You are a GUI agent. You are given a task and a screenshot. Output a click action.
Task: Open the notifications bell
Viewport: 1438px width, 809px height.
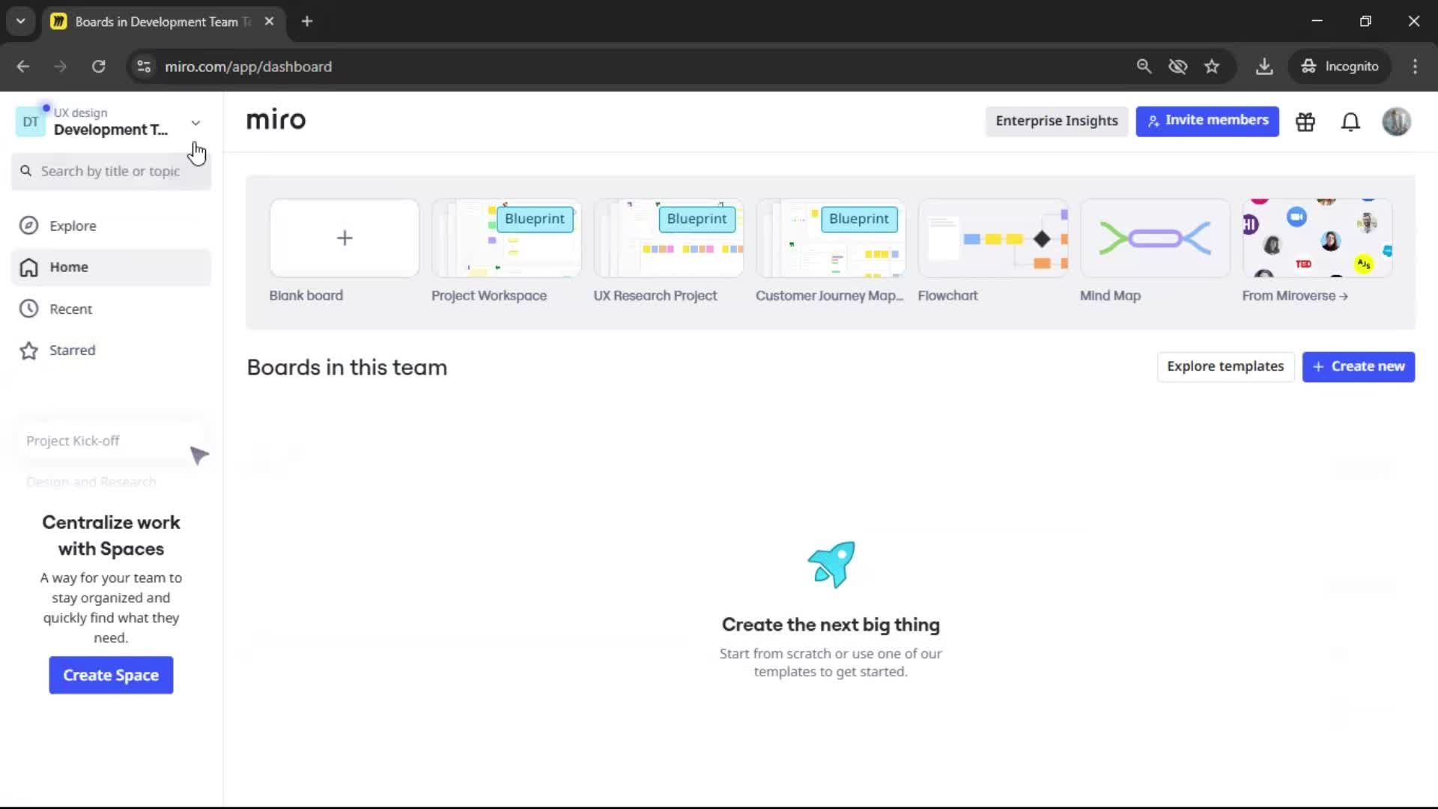1350,121
